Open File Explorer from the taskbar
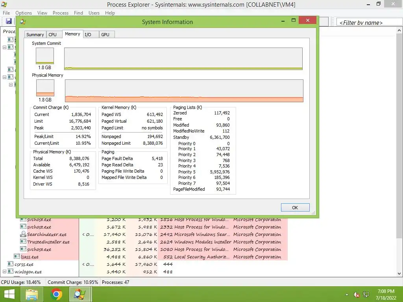The height and width of the screenshot is (302, 403). (x=31, y=294)
